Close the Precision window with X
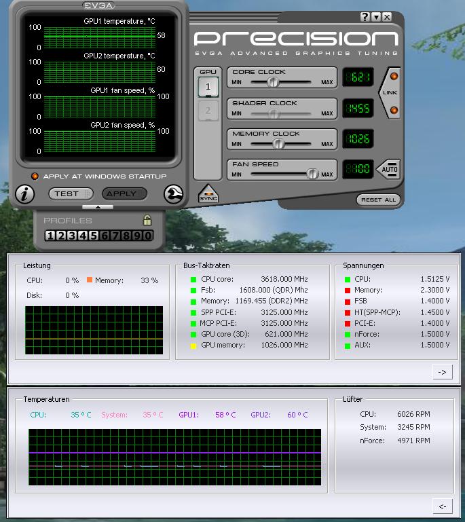 coord(387,17)
